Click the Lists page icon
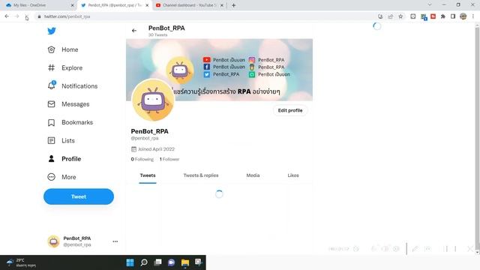This screenshot has height=270, width=480. pyautogui.click(x=52, y=140)
